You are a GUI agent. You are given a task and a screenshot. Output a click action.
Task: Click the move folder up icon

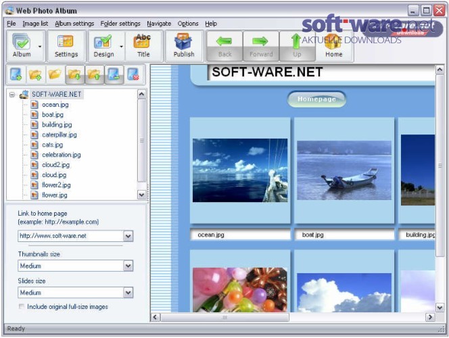tap(94, 74)
